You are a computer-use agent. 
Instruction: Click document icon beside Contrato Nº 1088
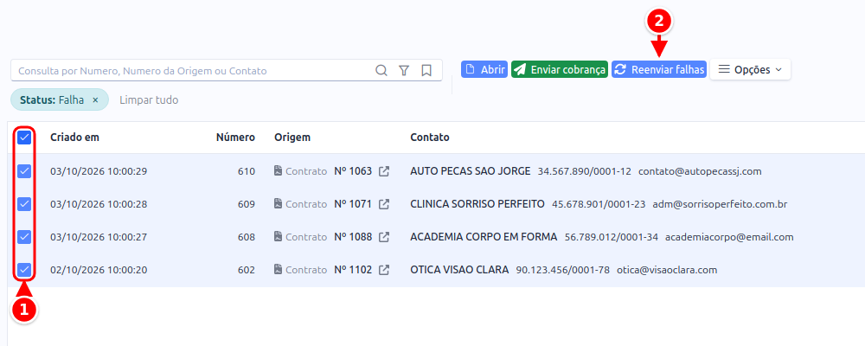279,237
